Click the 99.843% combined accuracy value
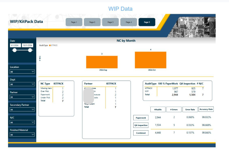 [x=206, y=132]
